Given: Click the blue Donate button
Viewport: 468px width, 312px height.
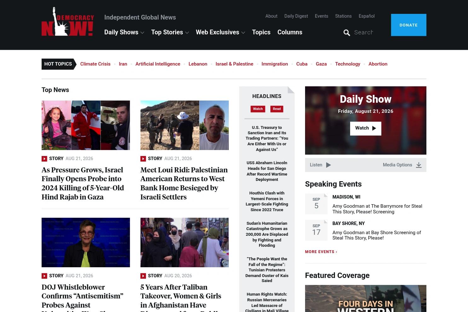Looking at the screenshot, I should (409, 25).
